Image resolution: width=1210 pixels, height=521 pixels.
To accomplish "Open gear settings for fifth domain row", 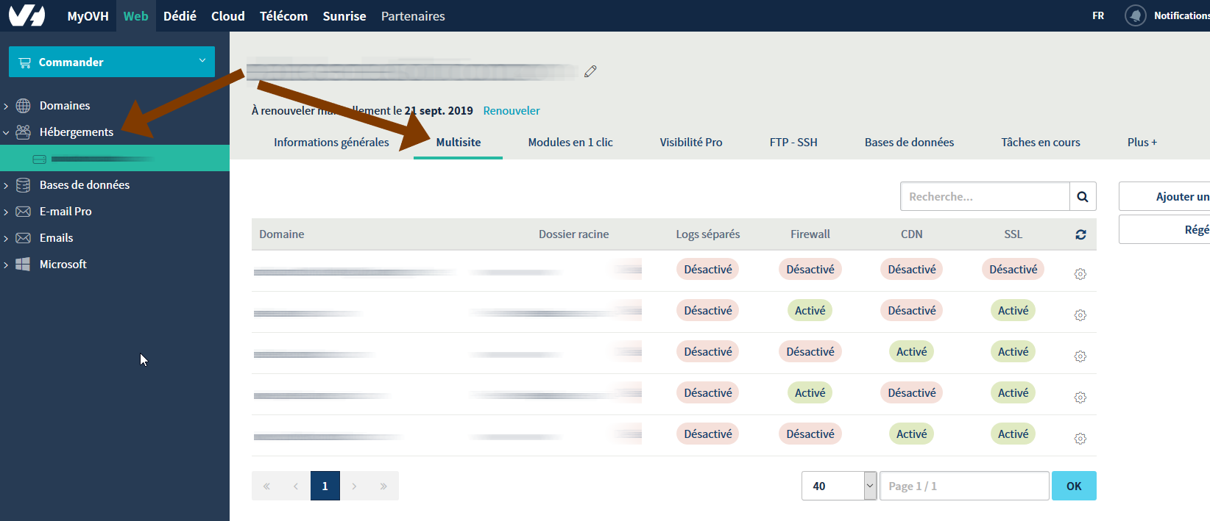I will click(x=1080, y=438).
